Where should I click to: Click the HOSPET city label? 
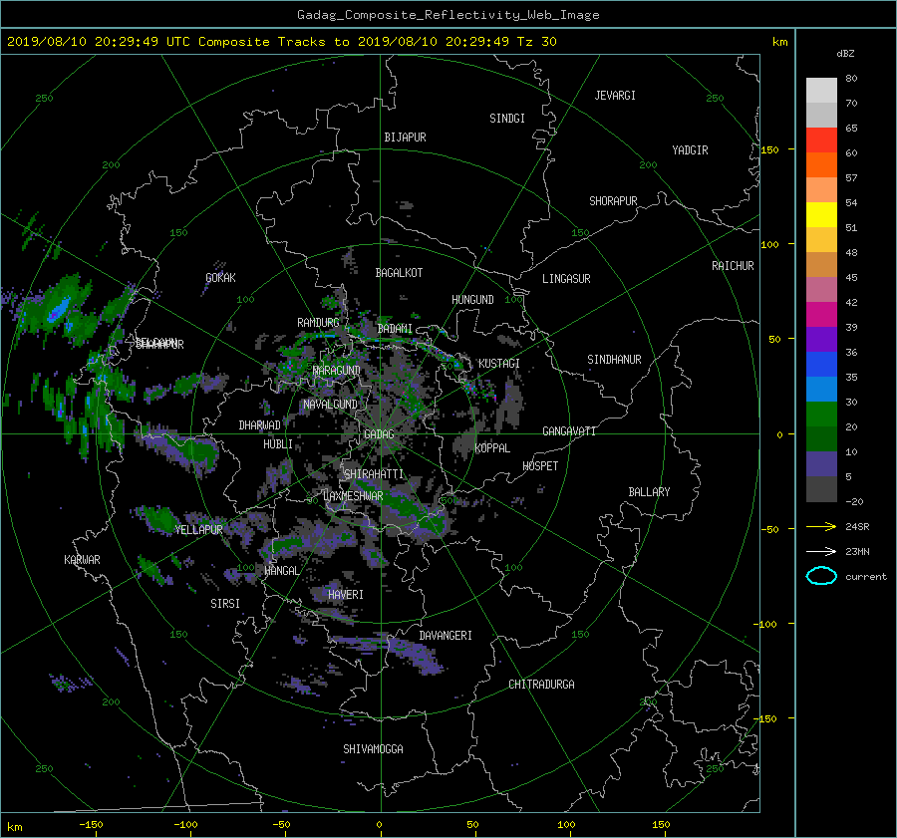click(540, 466)
